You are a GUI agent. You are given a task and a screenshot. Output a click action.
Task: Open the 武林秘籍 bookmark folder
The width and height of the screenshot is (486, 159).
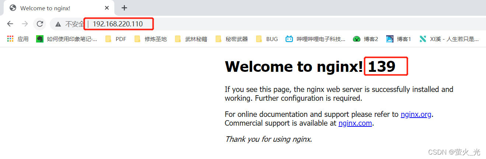(191, 39)
